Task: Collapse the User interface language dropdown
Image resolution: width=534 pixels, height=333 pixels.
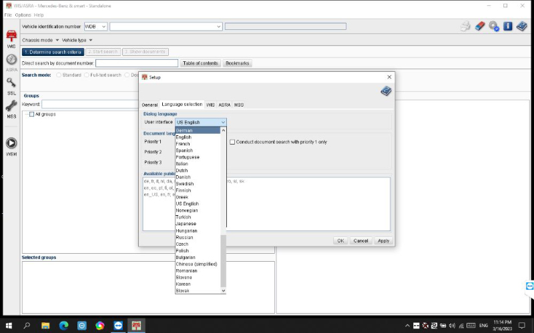Action: tap(223, 123)
